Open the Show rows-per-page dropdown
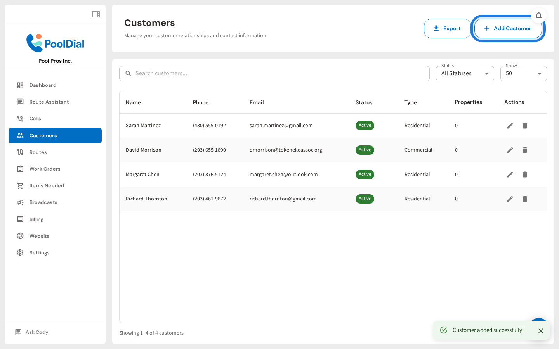Viewport: 559px width, 349px height. click(523, 74)
